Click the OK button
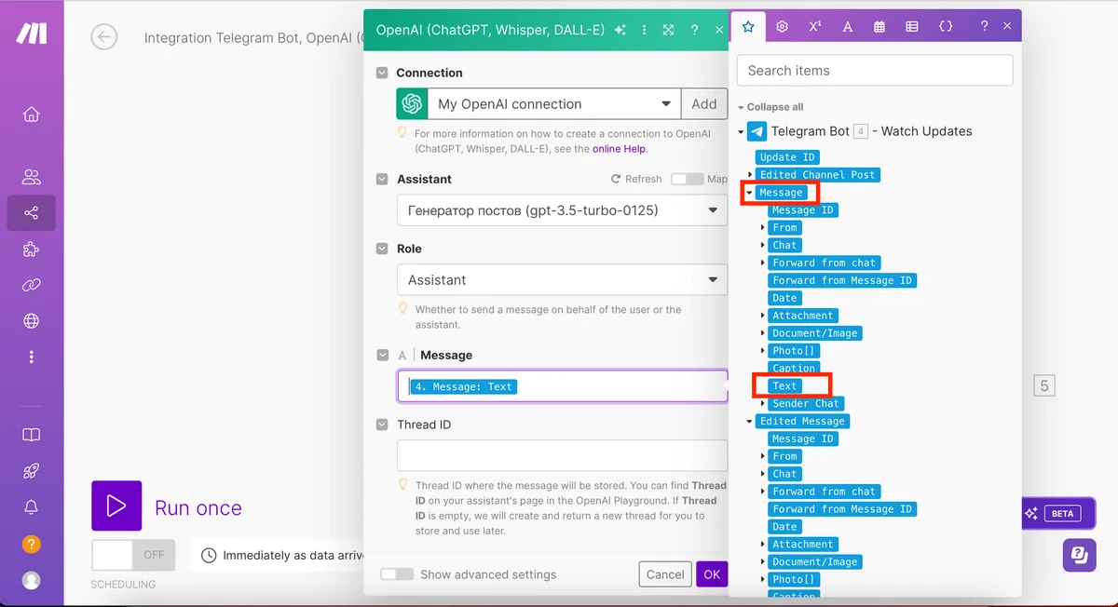 pyautogui.click(x=711, y=574)
